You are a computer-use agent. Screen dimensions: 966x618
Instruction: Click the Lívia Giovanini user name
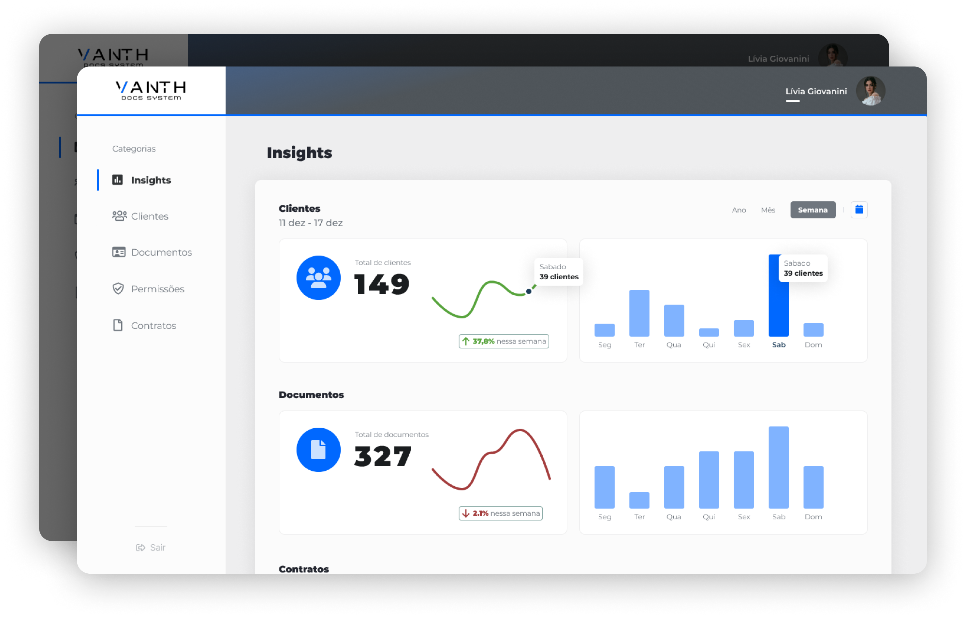coord(816,91)
